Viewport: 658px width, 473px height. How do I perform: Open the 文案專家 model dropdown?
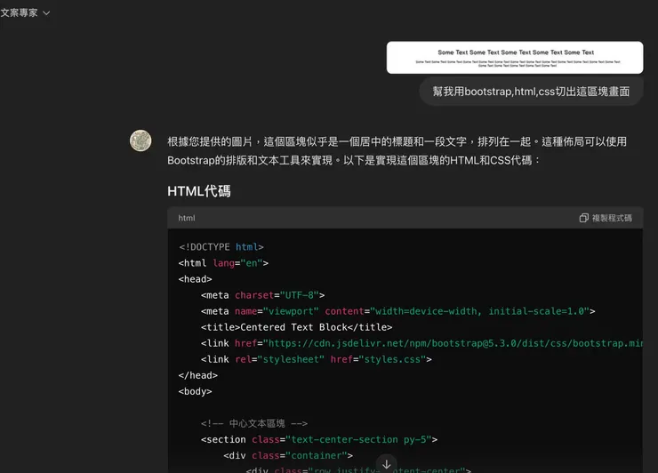coord(25,13)
